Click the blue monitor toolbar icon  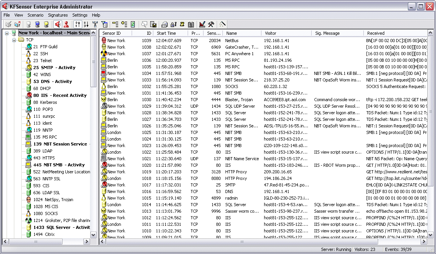pyautogui.click(x=37, y=24)
